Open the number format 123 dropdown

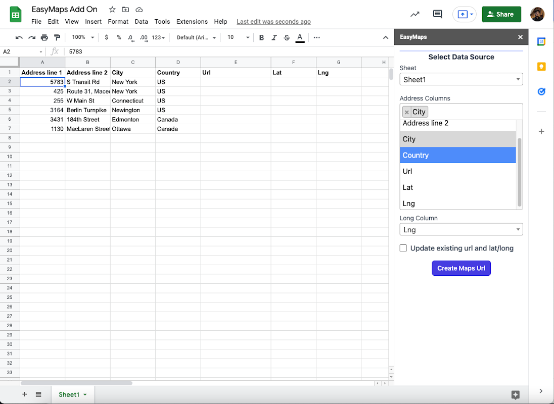tap(158, 37)
